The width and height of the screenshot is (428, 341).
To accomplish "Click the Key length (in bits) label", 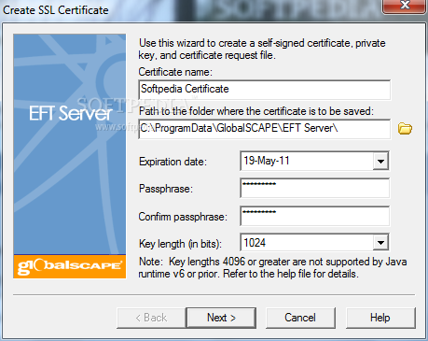I will (180, 244).
